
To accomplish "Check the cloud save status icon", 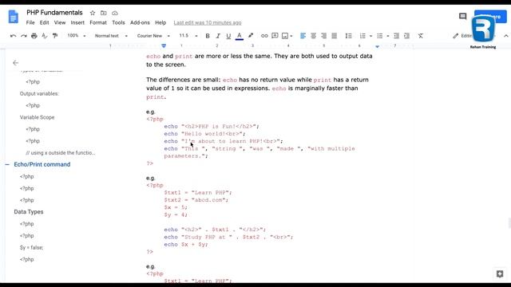I will [115, 13].
